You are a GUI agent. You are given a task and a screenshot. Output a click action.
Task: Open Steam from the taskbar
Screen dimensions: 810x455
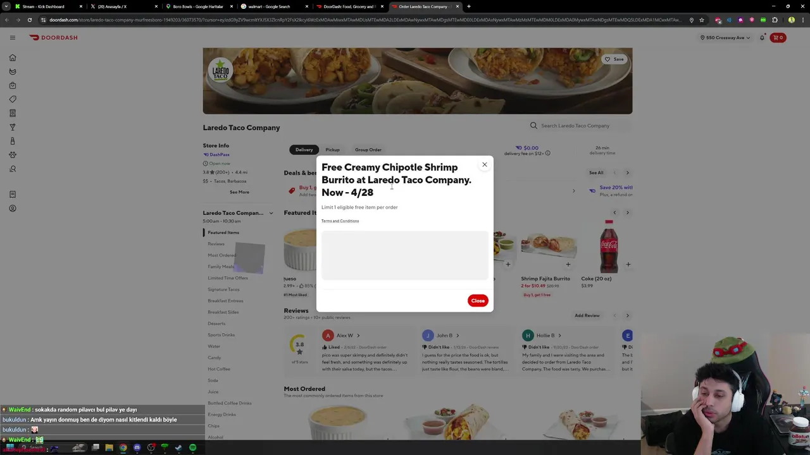(x=178, y=448)
